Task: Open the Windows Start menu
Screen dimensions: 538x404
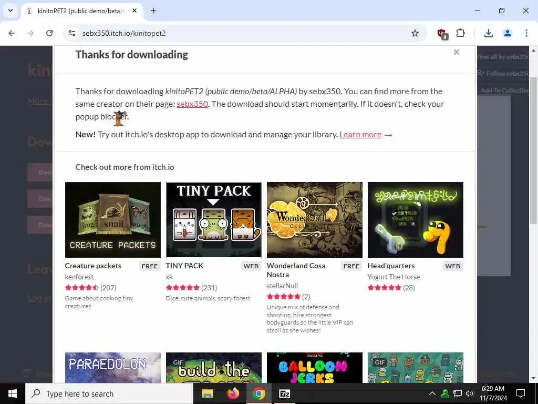Action: (13, 393)
